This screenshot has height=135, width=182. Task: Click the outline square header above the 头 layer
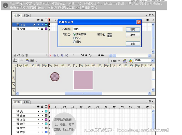point(46,107)
